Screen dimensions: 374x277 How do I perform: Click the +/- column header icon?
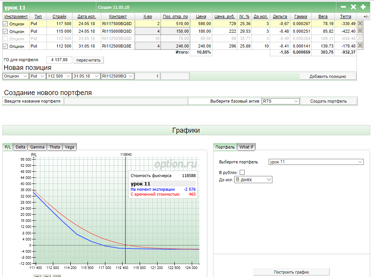tap(366, 17)
